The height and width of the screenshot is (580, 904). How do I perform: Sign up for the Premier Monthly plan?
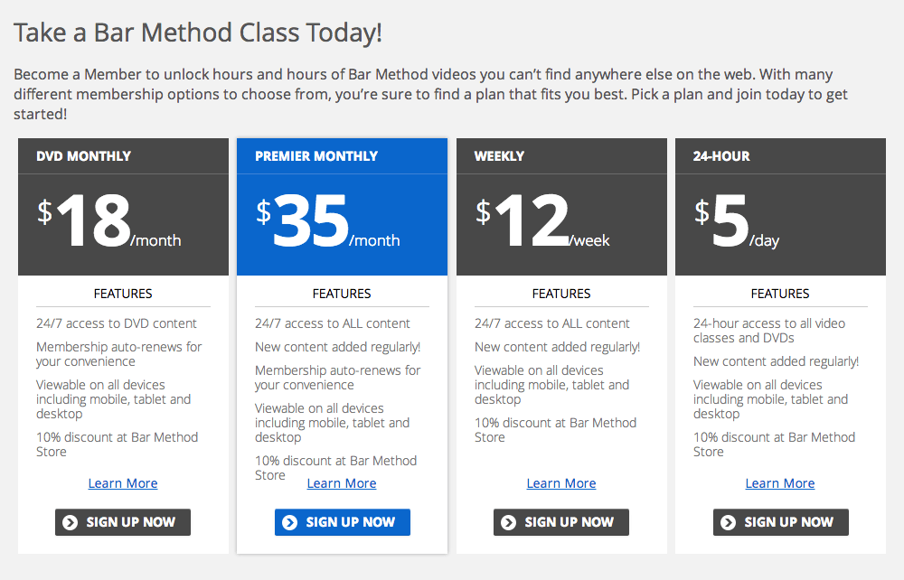(x=343, y=522)
